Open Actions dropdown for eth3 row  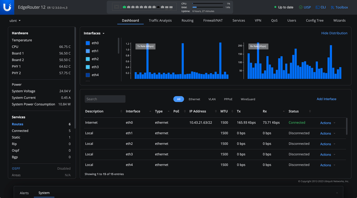[328, 155]
